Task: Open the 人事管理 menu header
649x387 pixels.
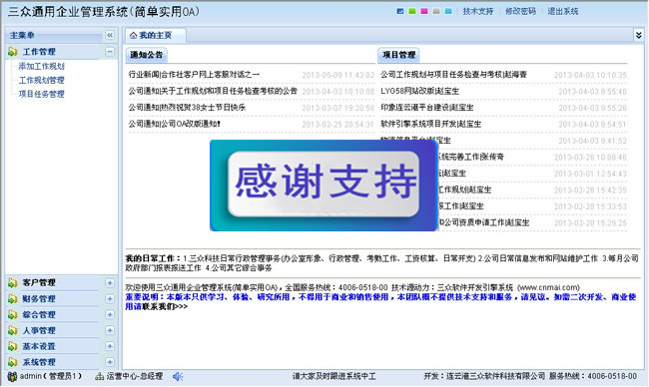Action: click(x=61, y=330)
